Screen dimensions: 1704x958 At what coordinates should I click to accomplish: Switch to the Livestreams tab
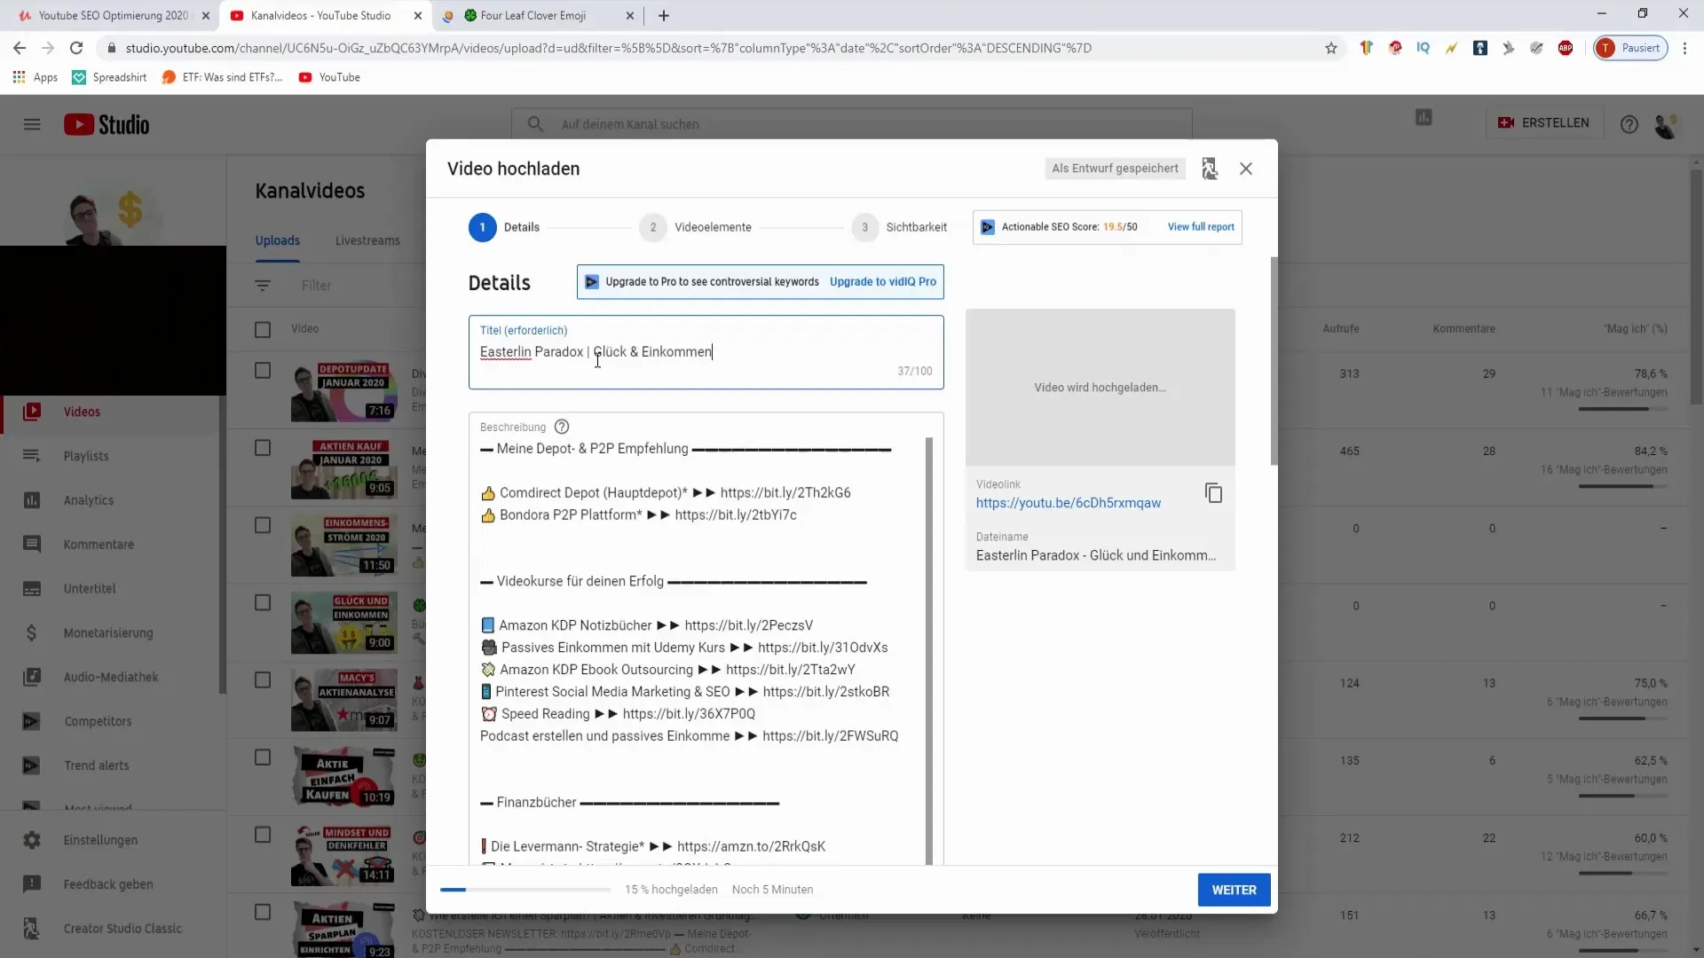pyautogui.click(x=367, y=240)
